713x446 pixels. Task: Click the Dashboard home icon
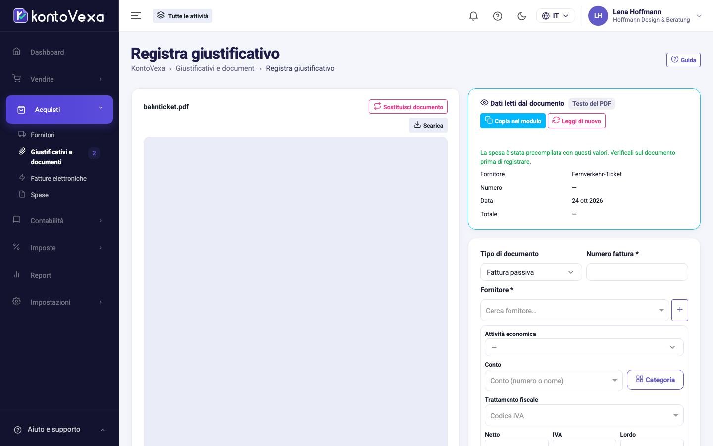pyautogui.click(x=16, y=52)
